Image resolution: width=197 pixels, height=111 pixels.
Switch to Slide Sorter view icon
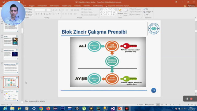coord(162,105)
